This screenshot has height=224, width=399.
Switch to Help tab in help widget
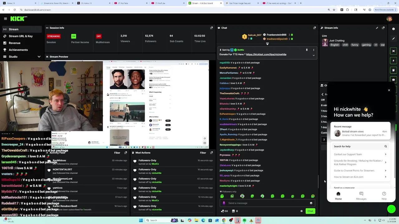pos(384,196)
